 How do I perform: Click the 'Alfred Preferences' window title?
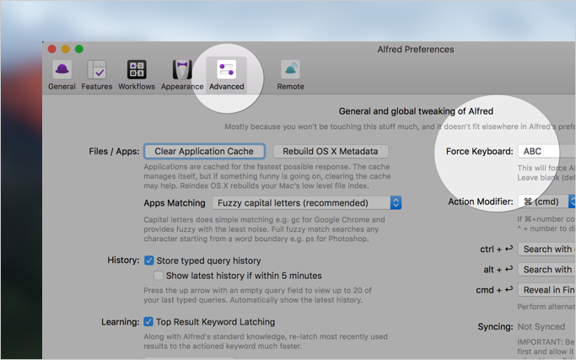[x=416, y=49]
